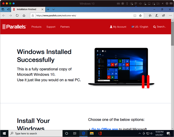Show tab previews chevron
Screen dimensions: 174x137
tap(53, 9)
